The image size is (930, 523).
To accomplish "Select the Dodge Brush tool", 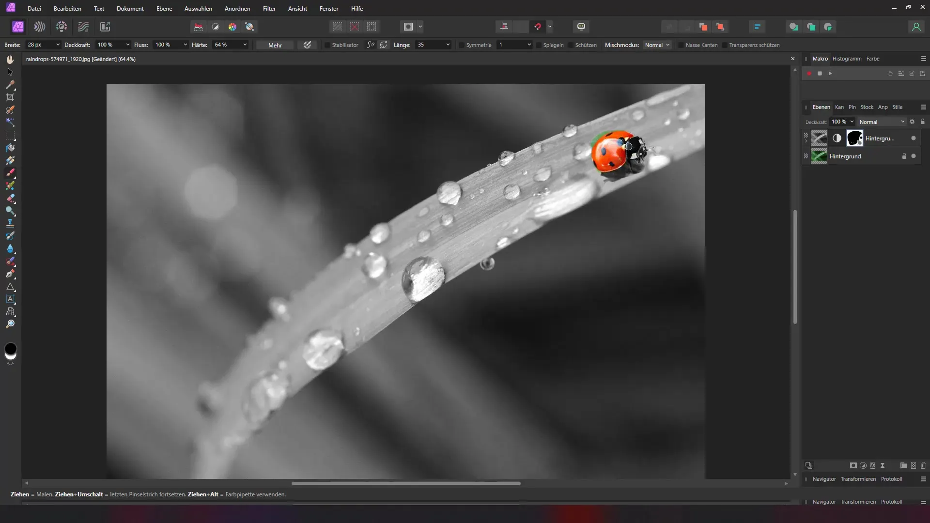I will point(10,211).
